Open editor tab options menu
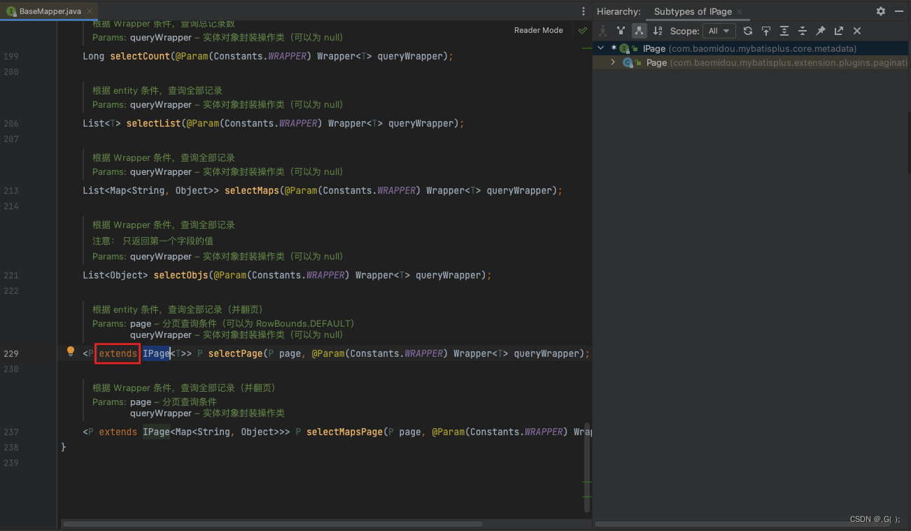The width and height of the screenshot is (911, 531). [584, 11]
